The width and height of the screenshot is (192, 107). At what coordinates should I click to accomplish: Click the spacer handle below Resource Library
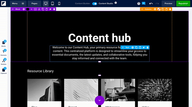[99, 75]
